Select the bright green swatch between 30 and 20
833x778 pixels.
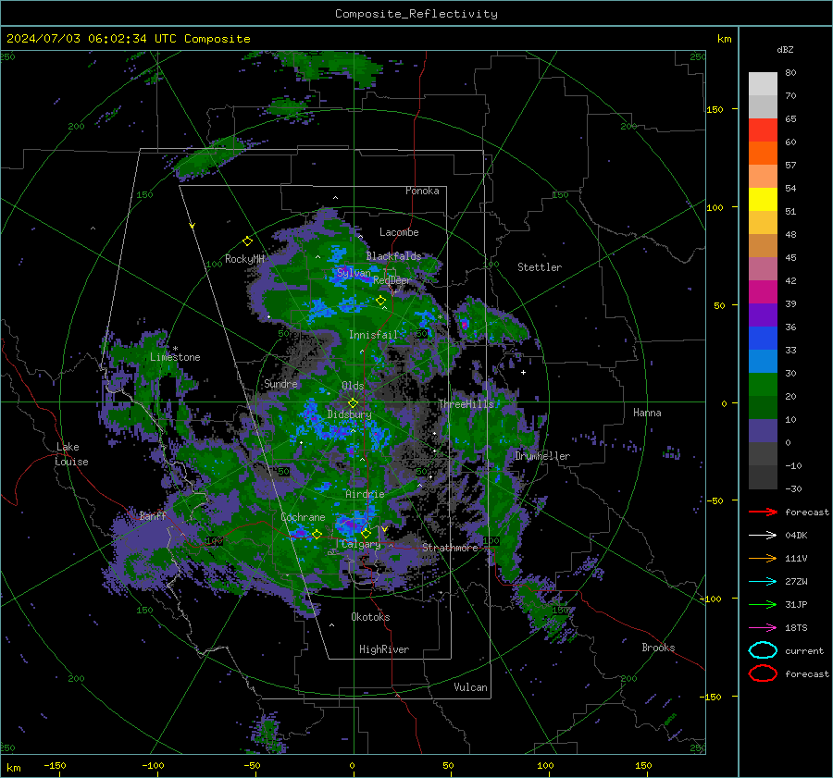tap(763, 385)
